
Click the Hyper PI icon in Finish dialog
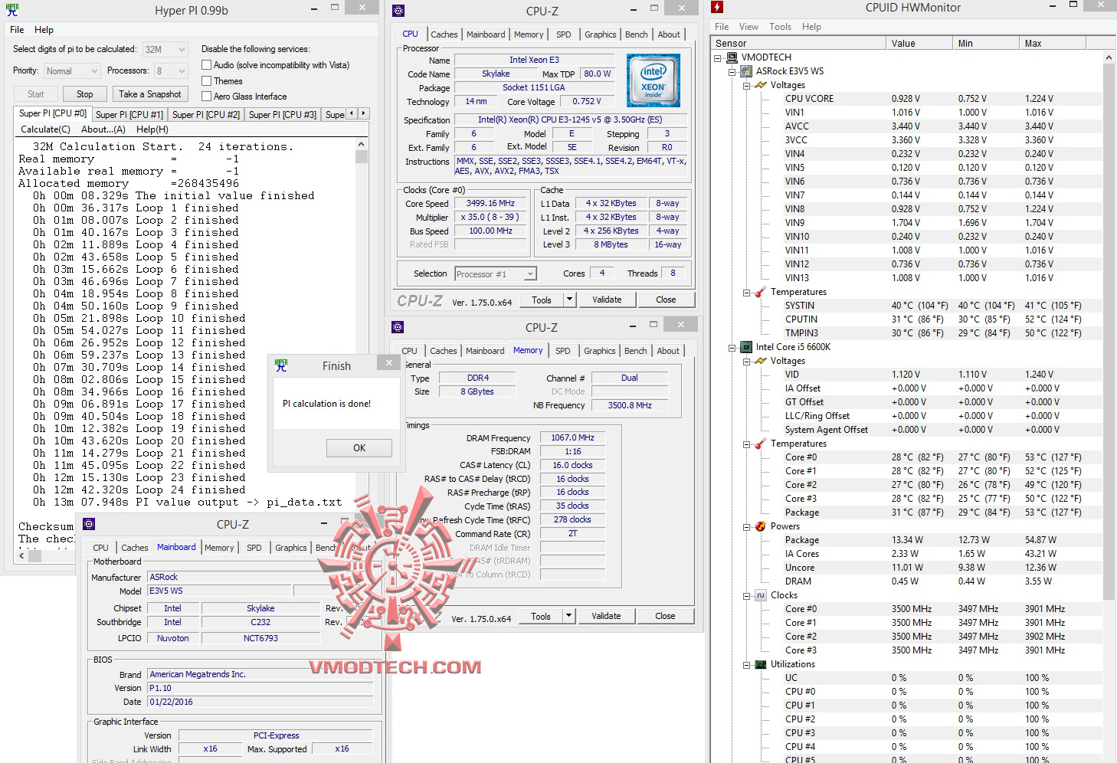(x=281, y=365)
